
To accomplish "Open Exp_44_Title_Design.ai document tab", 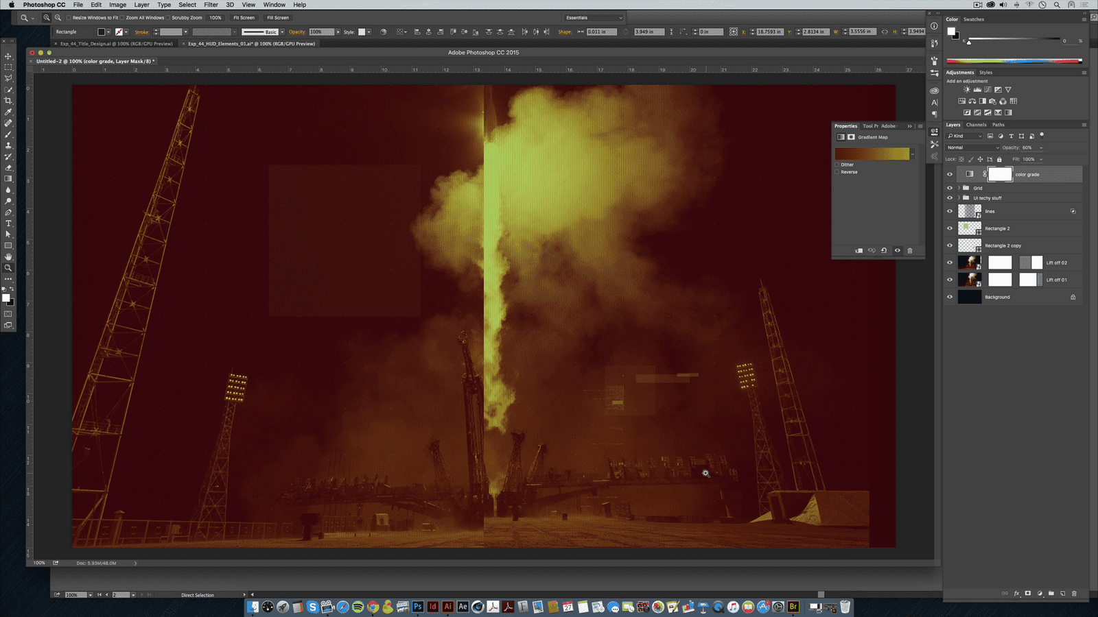I will 116,44.
